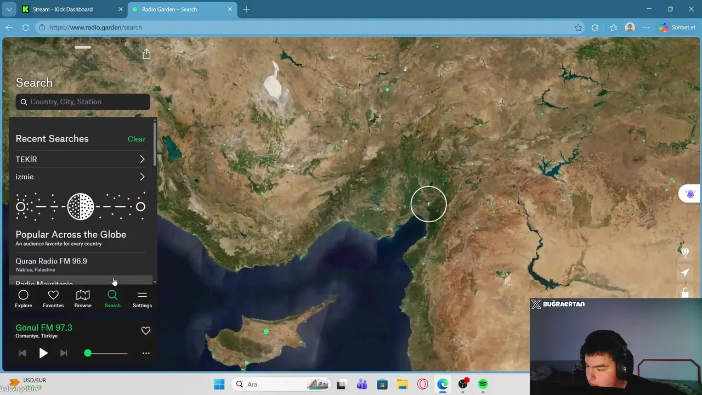Open the Settings tab
Image resolution: width=702 pixels, height=395 pixels.
(142, 299)
